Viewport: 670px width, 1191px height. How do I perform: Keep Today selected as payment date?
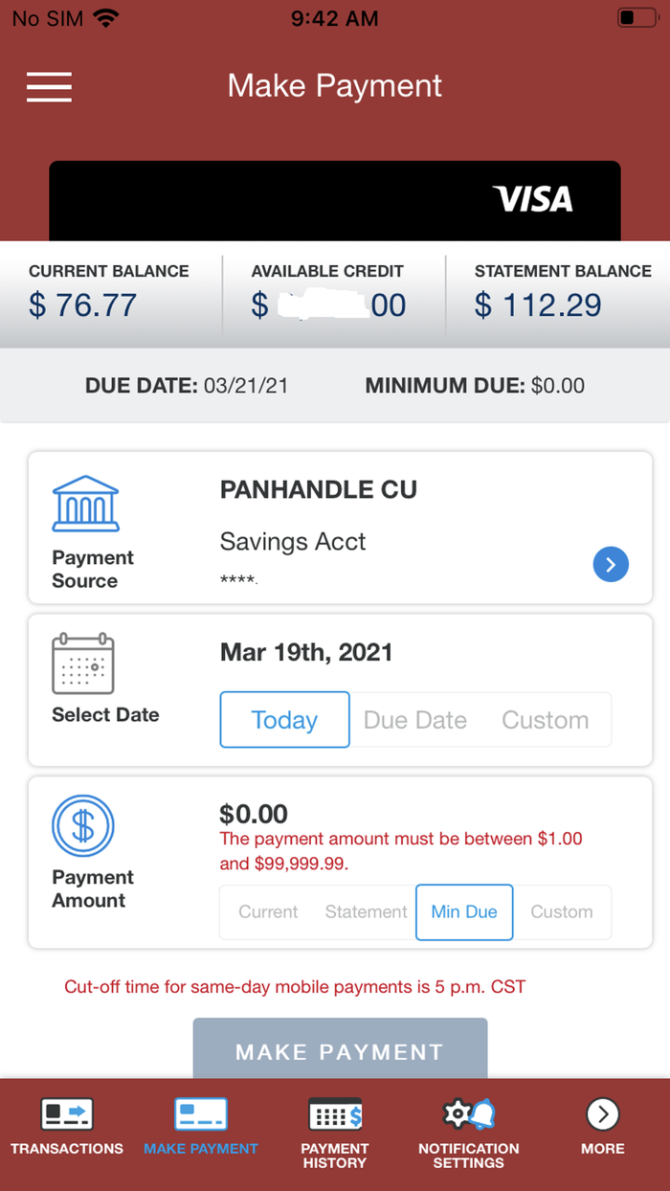pos(284,719)
